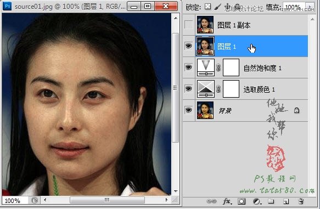This screenshot has width=320, height=209.
Task: Click the horizontal scrollbar left arrow
Action: [45, 200]
